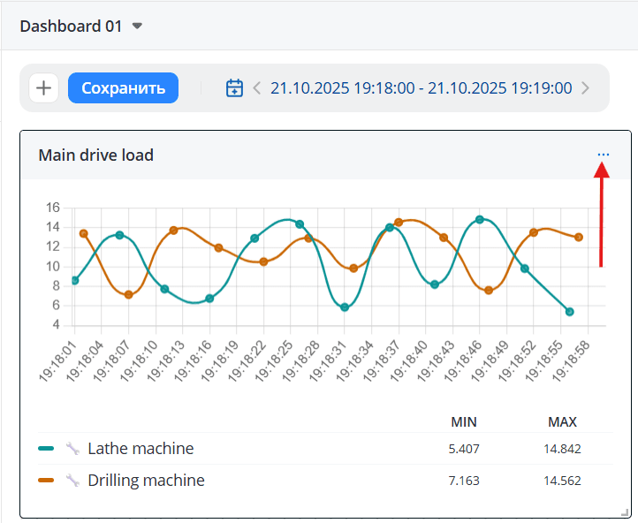Go to next time interval arrow
The width and height of the screenshot is (638, 523).
coord(586,88)
